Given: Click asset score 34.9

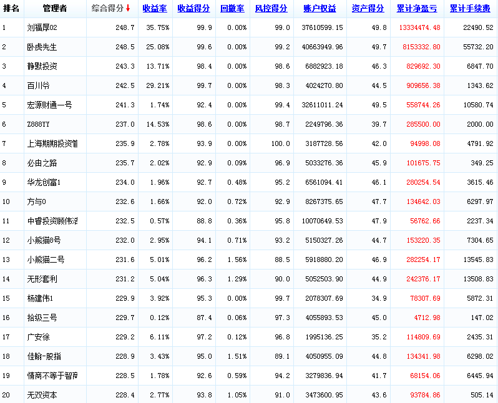Looking at the screenshot, I should click(x=379, y=299).
